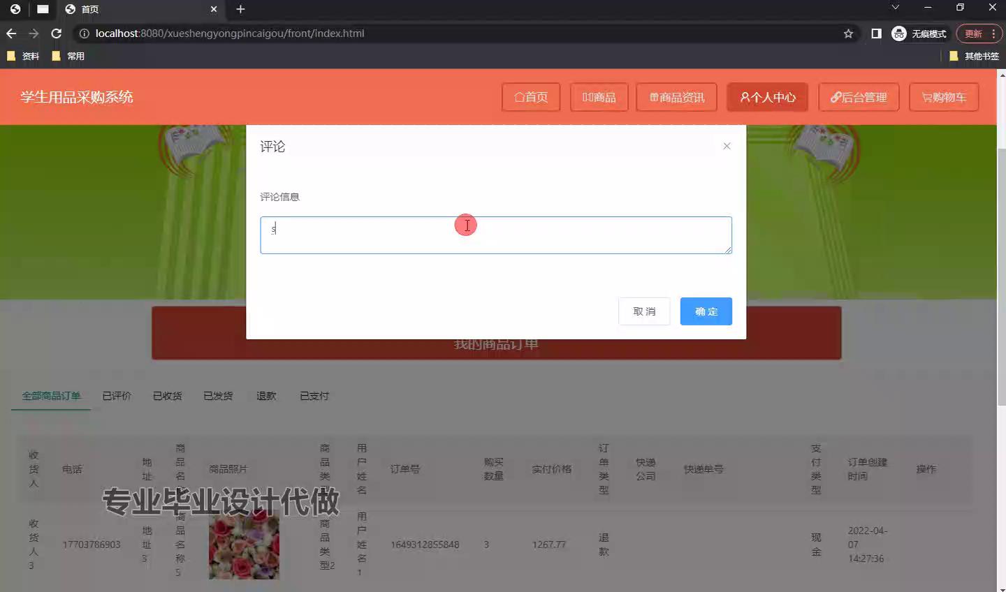Open the 购物车 shopping cart
Image resolution: width=1006 pixels, height=592 pixels.
pos(943,97)
